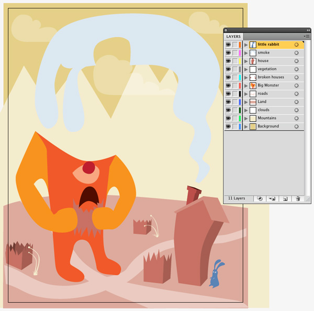Lock the smoke layer
The image size is (314, 311).
pos(235,53)
